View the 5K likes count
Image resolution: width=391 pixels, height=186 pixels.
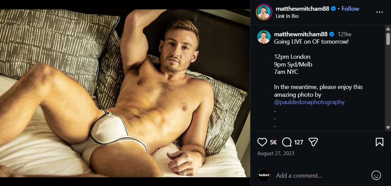(273, 142)
